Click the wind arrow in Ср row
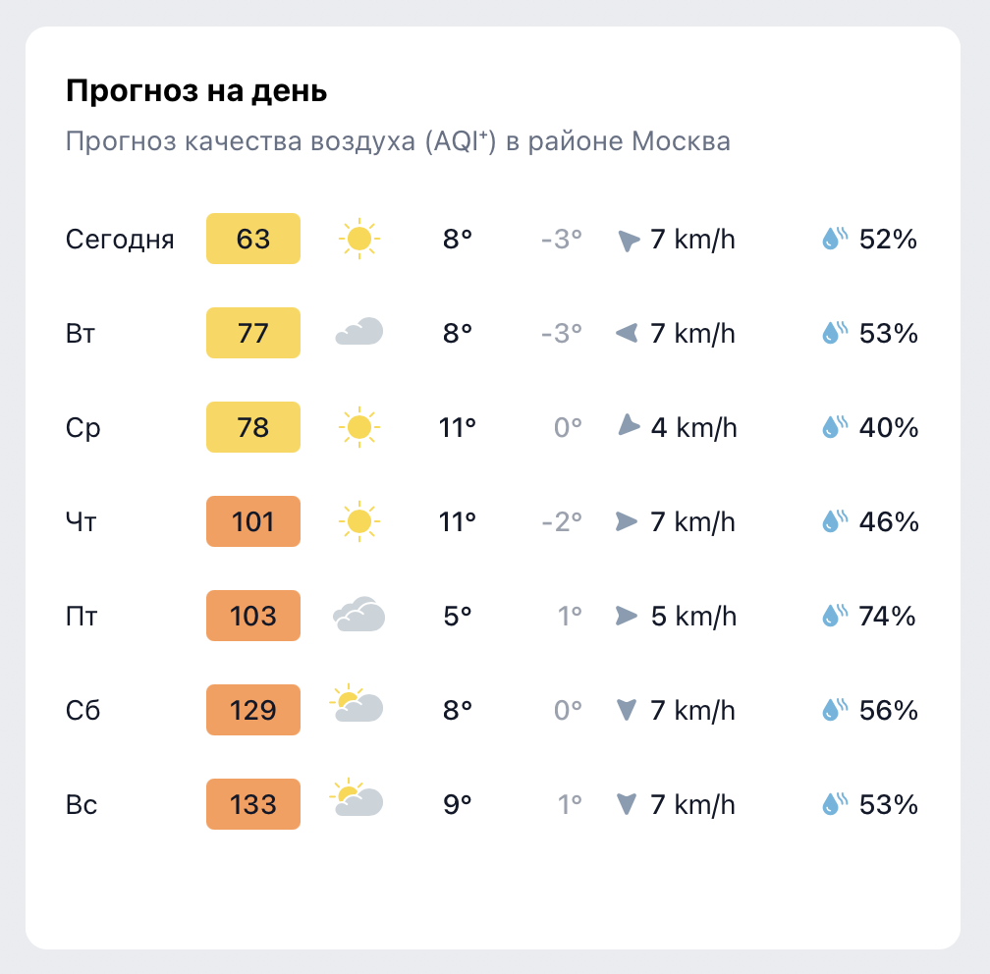Screen dimensions: 990x974 tap(628, 426)
